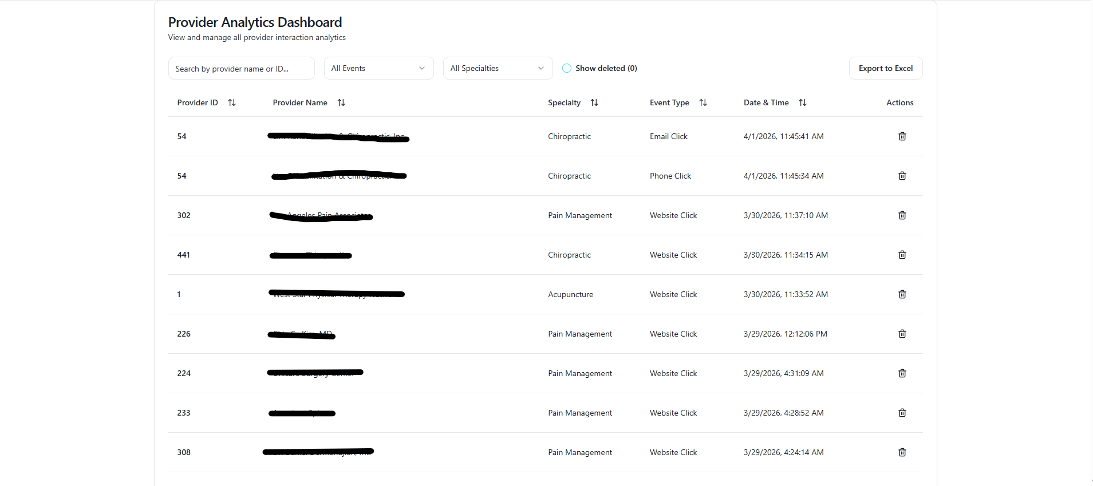Sort the Specialty column
1093x486 pixels.
point(594,102)
